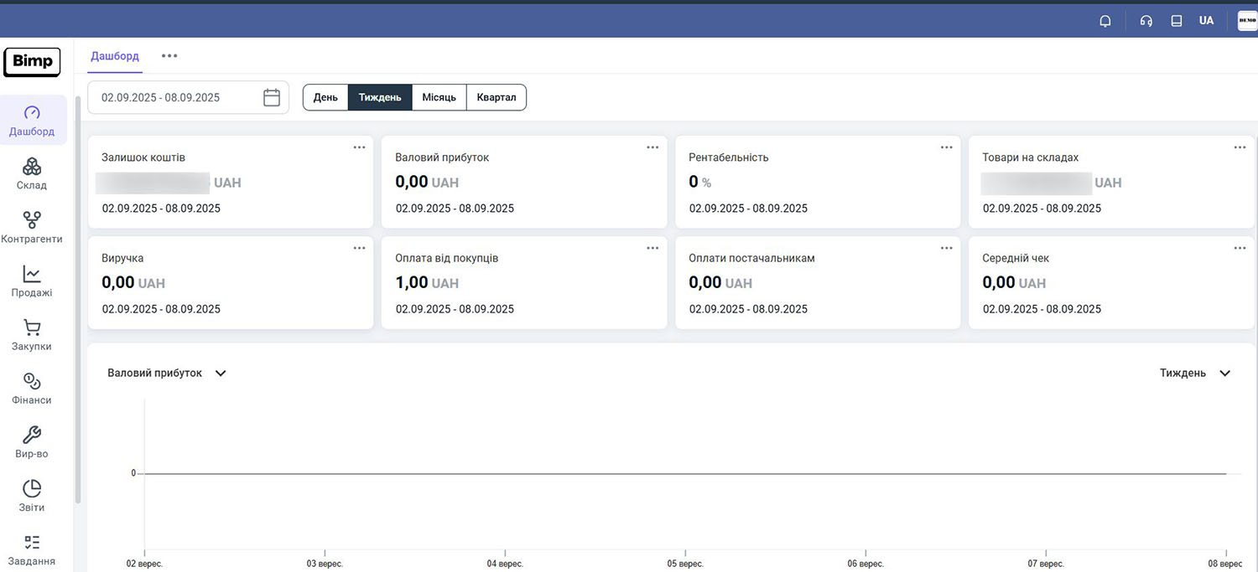The image size is (1258, 572).
Task: Select the Дашборд tab
Action: point(115,56)
